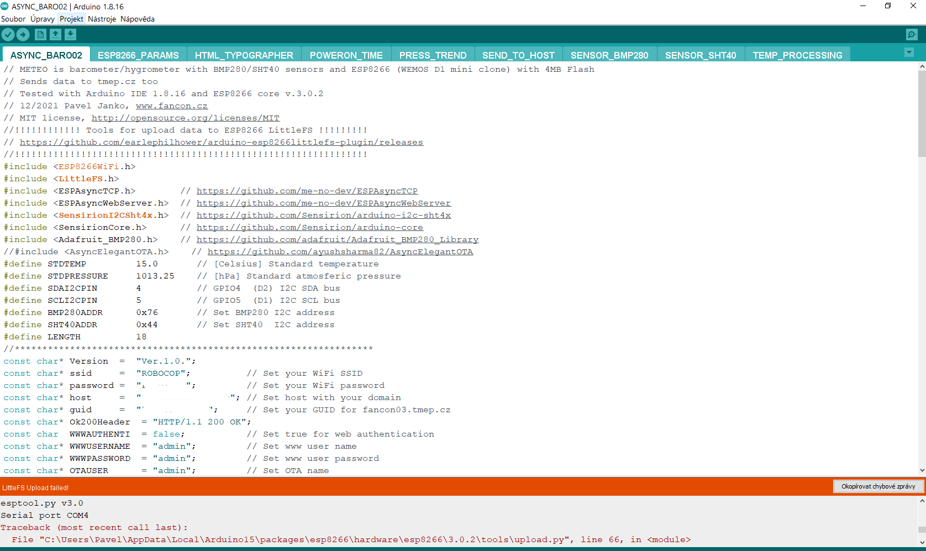Open the Soubor menu
926x551 pixels.
point(13,19)
